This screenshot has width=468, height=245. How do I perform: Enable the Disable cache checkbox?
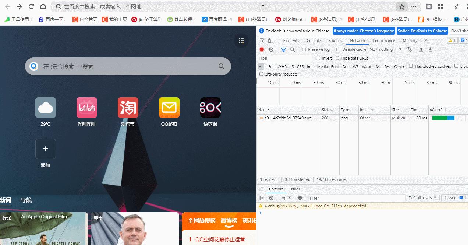[x=338, y=49]
